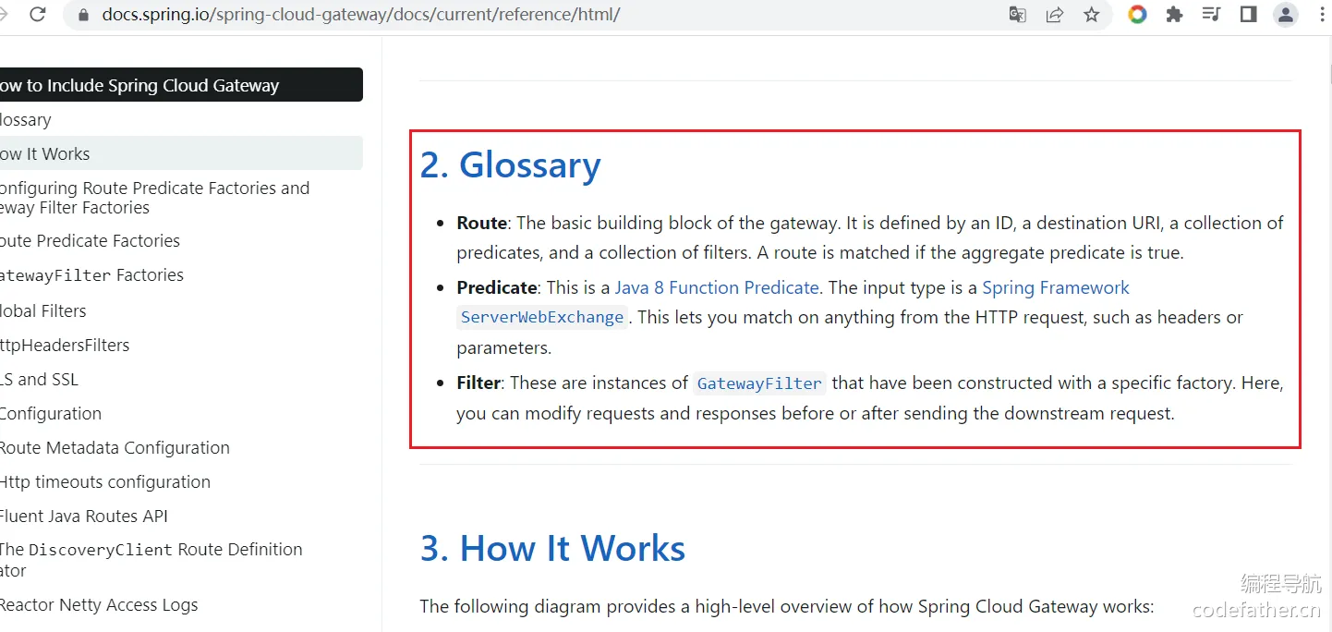Click the bold Filter term
The image size is (1332, 632).
coord(478,383)
